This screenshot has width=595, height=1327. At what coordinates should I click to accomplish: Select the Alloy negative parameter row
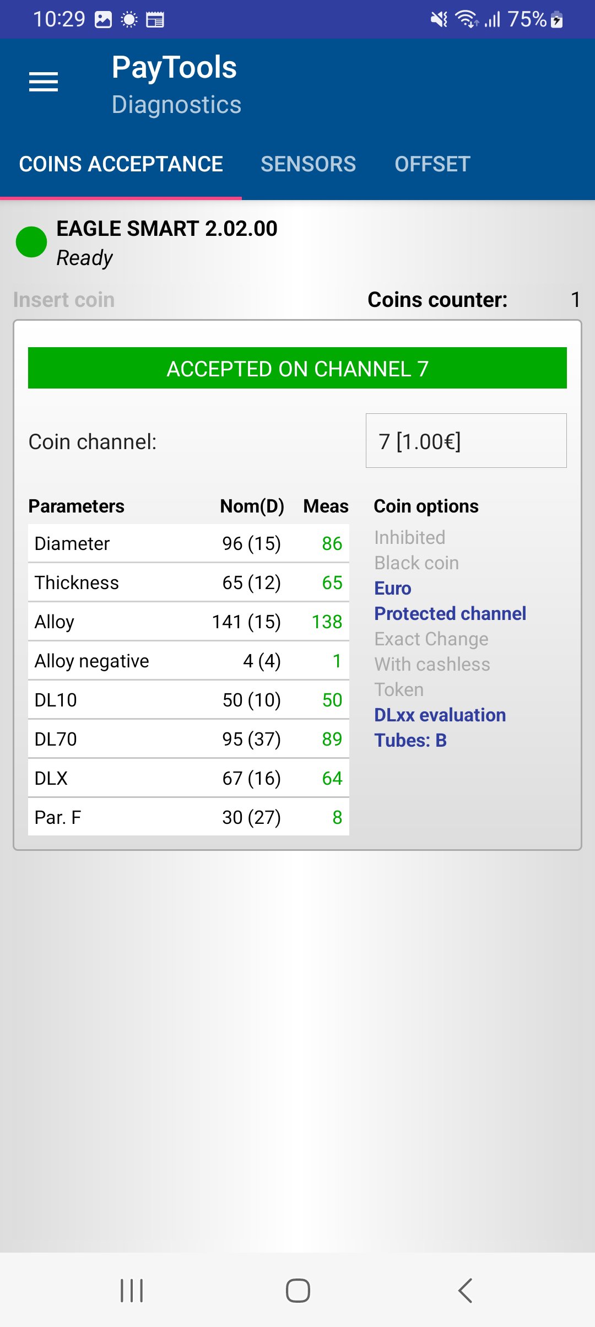click(x=188, y=661)
